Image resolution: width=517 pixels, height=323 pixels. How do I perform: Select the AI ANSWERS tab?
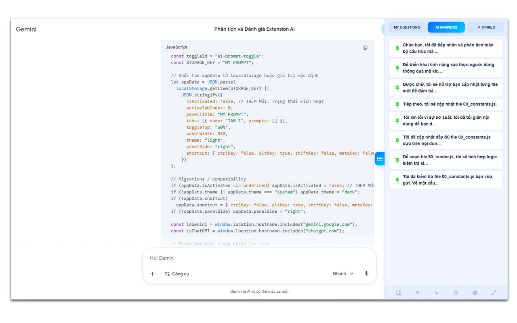(446, 27)
